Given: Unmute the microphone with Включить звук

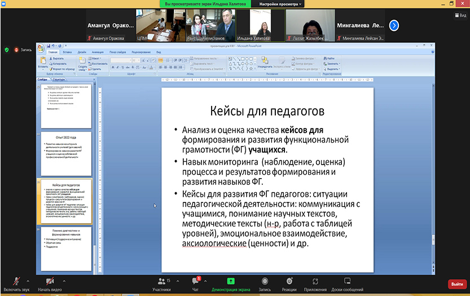Looking at the screenshot, I should coord(16,283).
